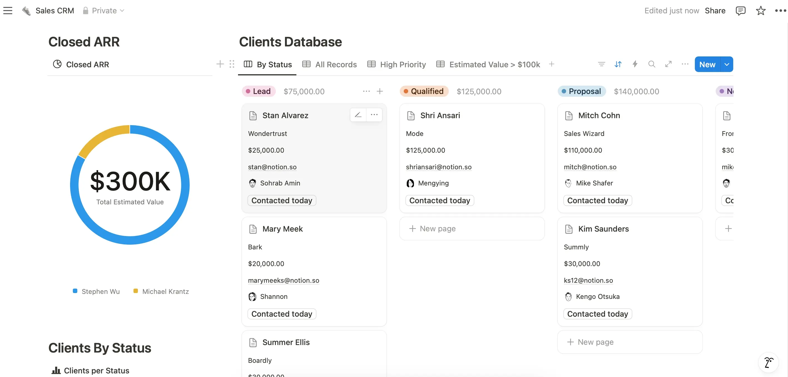Open the sort options icon
The width and height of the screenshot is (788, 377).
click(618, 64)
